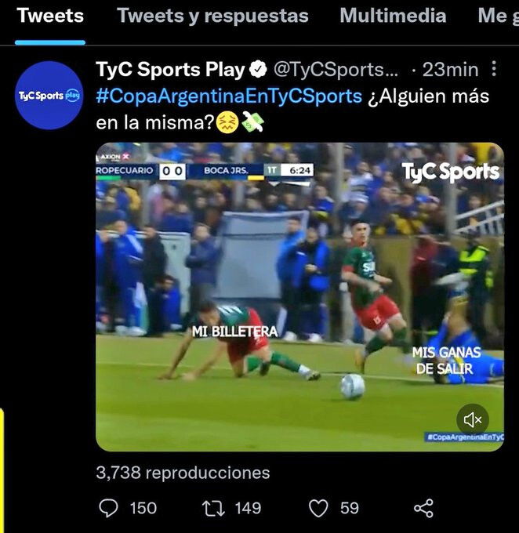
Task: Click the 149 retweets count
Action: click(x=248, y=508)
